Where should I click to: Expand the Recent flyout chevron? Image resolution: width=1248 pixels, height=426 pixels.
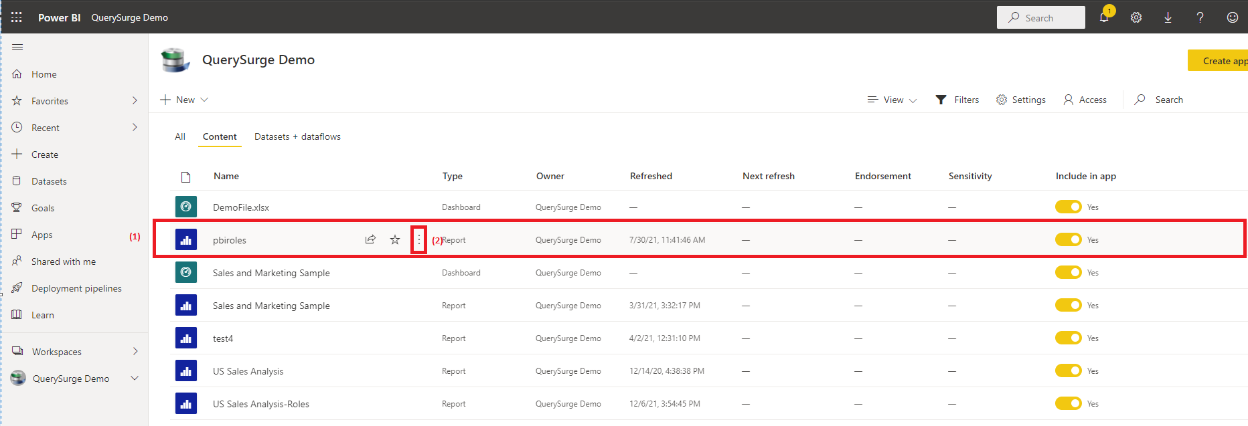point(135,127)
